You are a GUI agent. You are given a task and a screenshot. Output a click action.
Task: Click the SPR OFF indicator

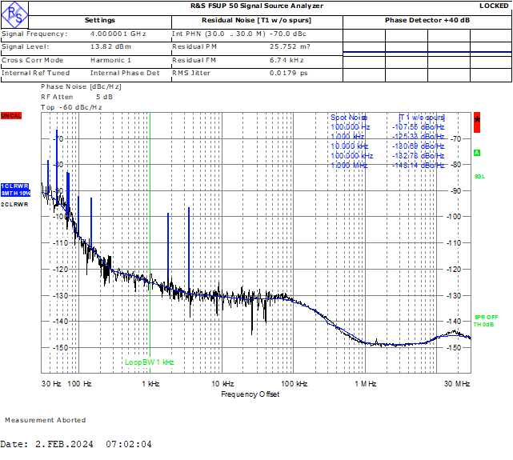pyautogui.click(x=485, y=318)
